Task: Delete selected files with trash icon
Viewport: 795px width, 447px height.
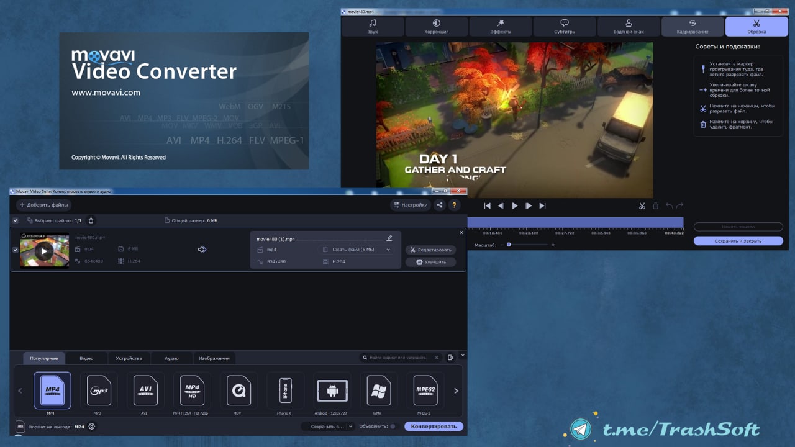Action: click(91, 220)
